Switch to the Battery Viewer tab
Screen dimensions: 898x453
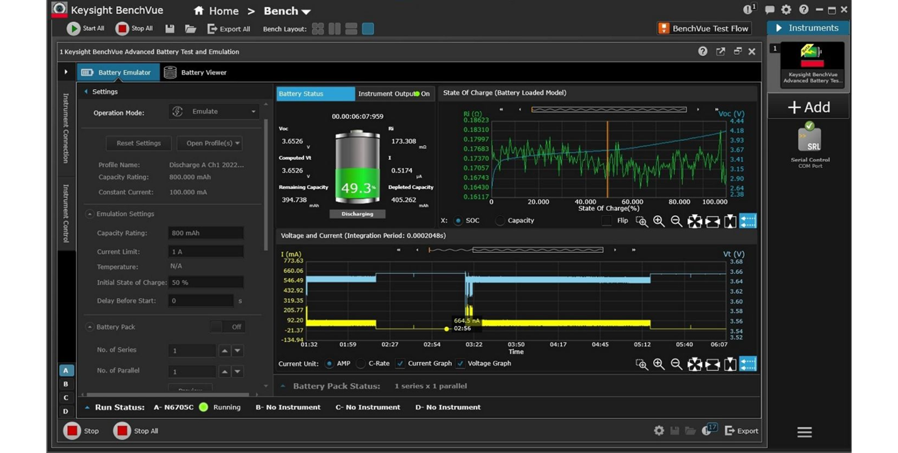point(195,72)
